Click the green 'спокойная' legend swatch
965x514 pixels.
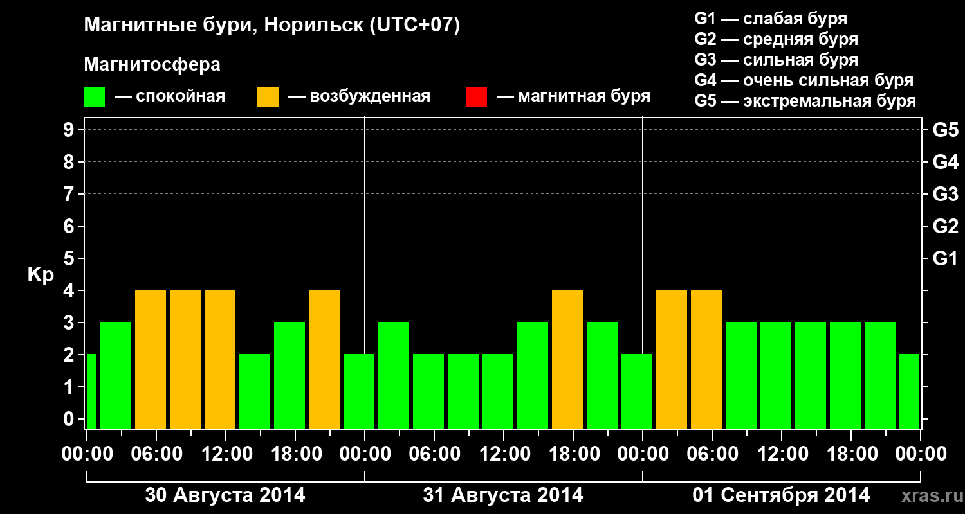95,97
